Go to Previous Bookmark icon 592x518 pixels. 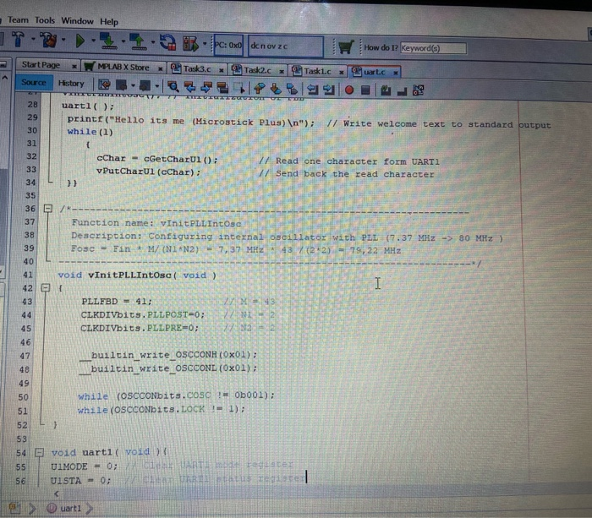[260, 88]
